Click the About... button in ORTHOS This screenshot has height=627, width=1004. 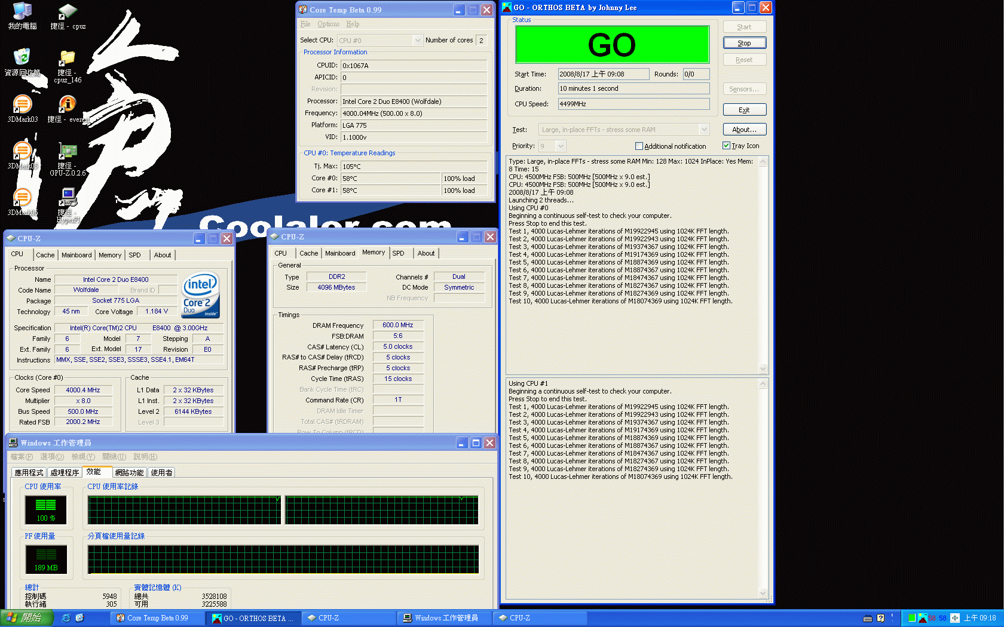click(745, 130)
